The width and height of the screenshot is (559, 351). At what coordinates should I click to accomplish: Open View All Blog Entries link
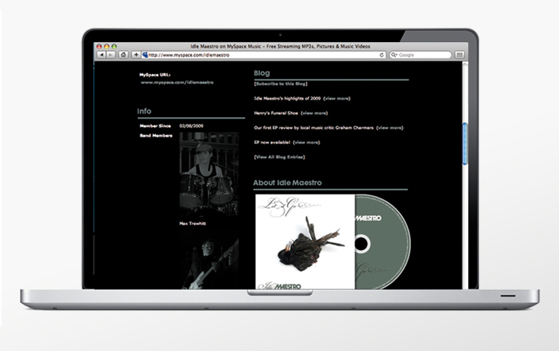tap(279, 157)
